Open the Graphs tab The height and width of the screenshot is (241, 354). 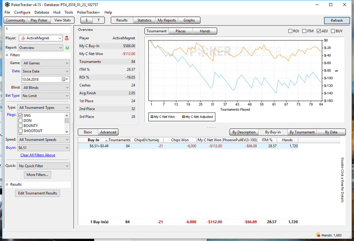pos(189,20)
